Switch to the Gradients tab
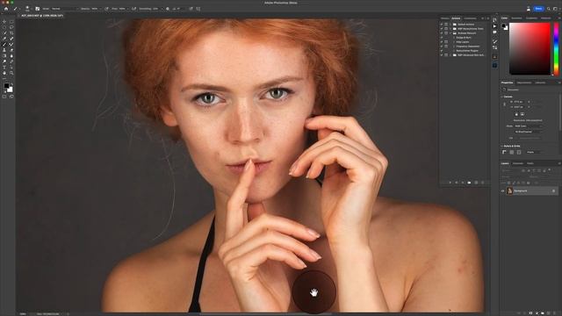This screenshot has height=316, width=562. (x=531, y=18)
